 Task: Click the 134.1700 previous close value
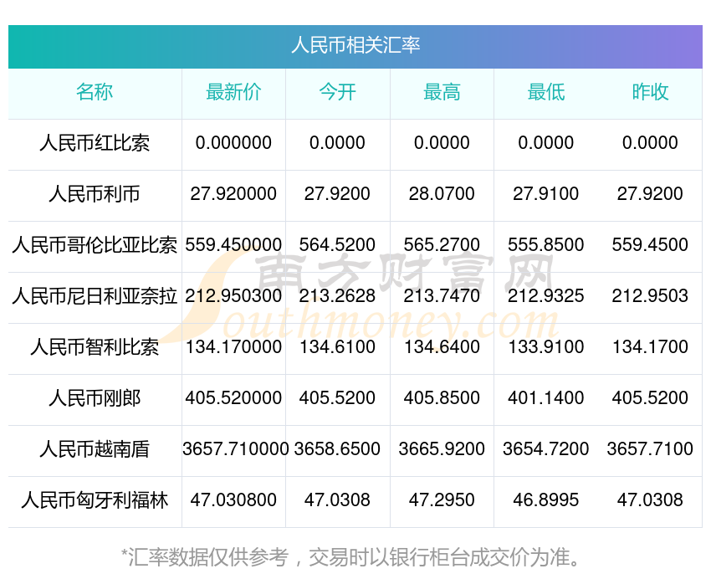click(x=650, y=347)
